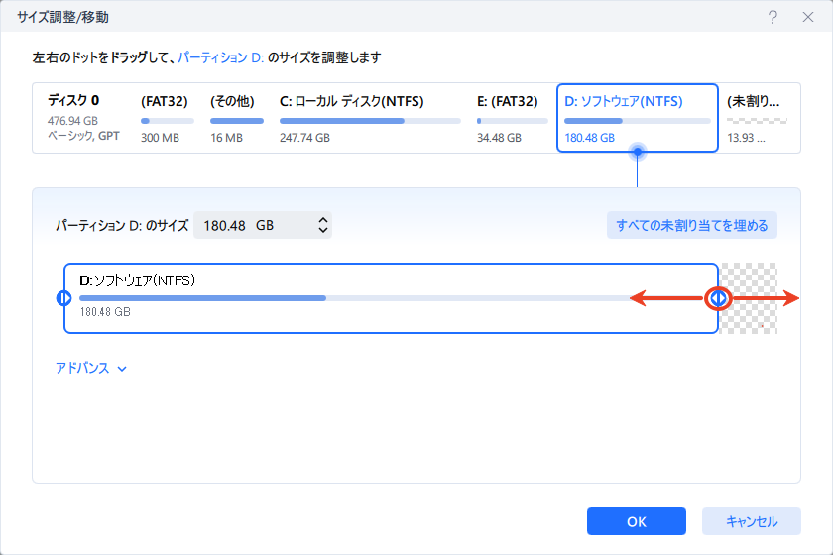Click the パーティション D: link in the instructions
This screenshot has width=833, height=555.
[220, 57]
